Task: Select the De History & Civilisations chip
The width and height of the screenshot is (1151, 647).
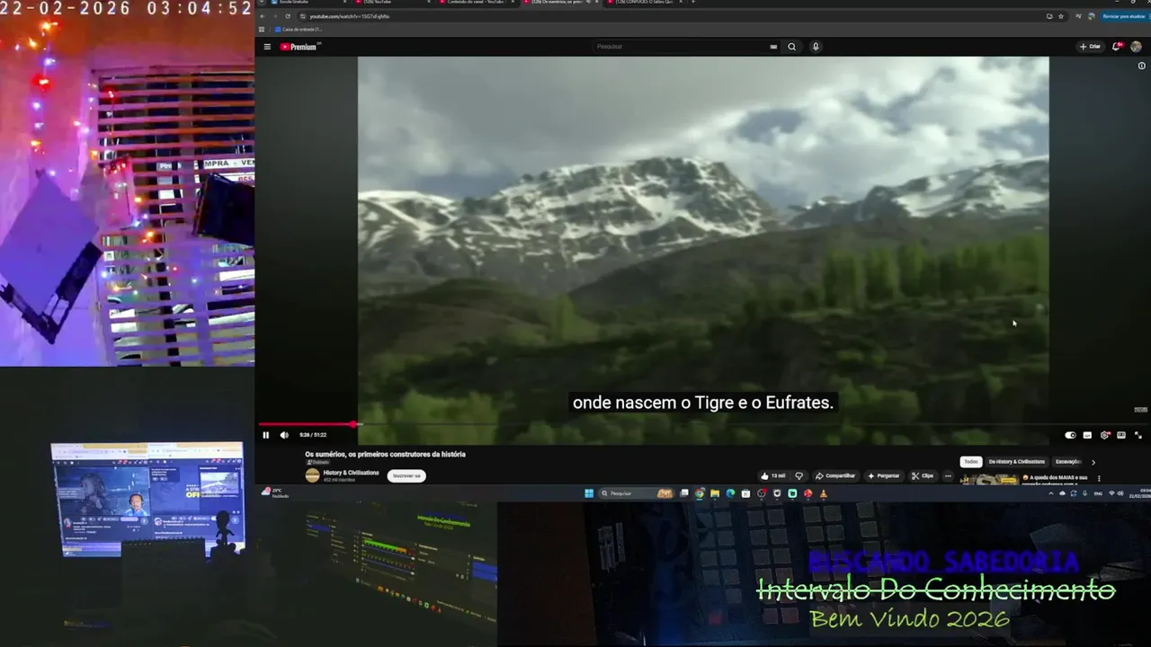Action: 1017,462
